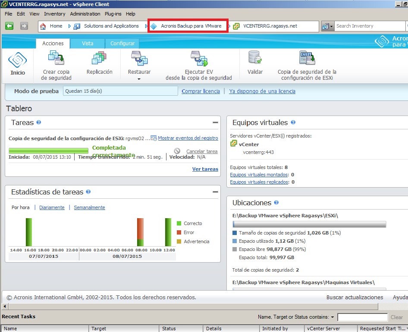Open ESXi configuration backup tool
This screenshot has width=408, height=332.
pos(307,59)
